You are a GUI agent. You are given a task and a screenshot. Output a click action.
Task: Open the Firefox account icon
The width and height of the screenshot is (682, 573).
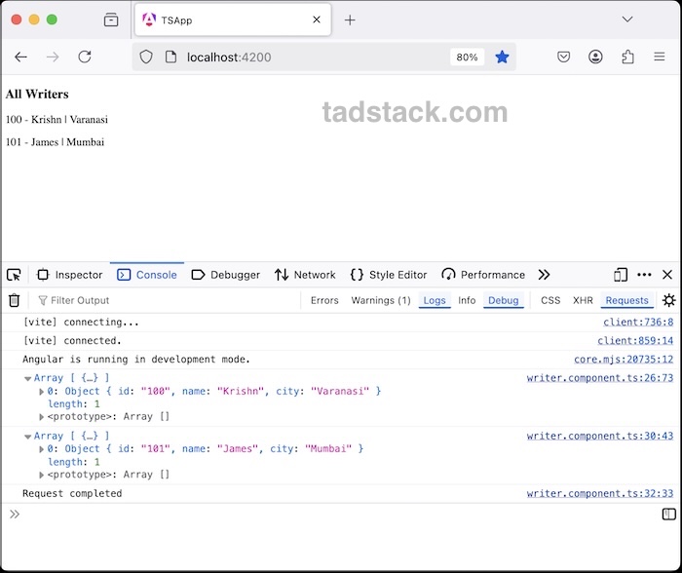(x=595, y=57)
